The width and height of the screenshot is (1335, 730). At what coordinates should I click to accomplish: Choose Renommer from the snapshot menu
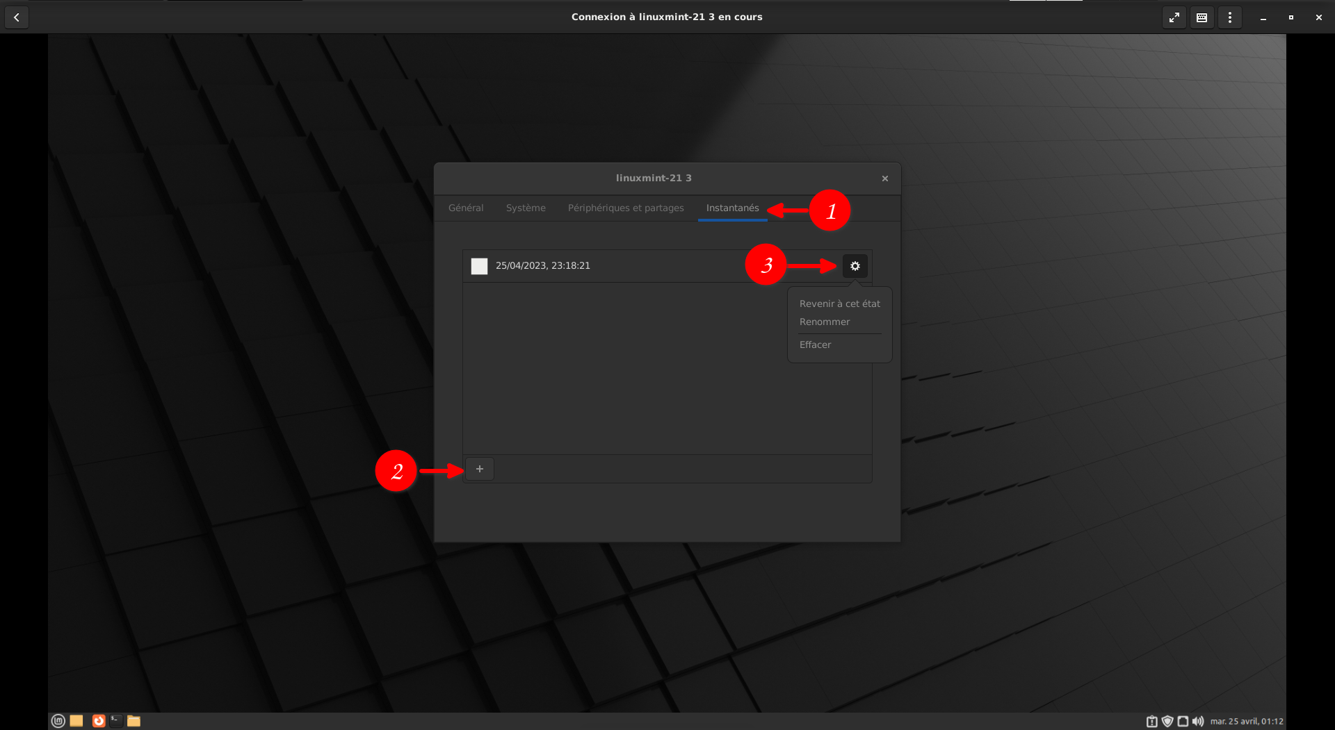point(825,322)
